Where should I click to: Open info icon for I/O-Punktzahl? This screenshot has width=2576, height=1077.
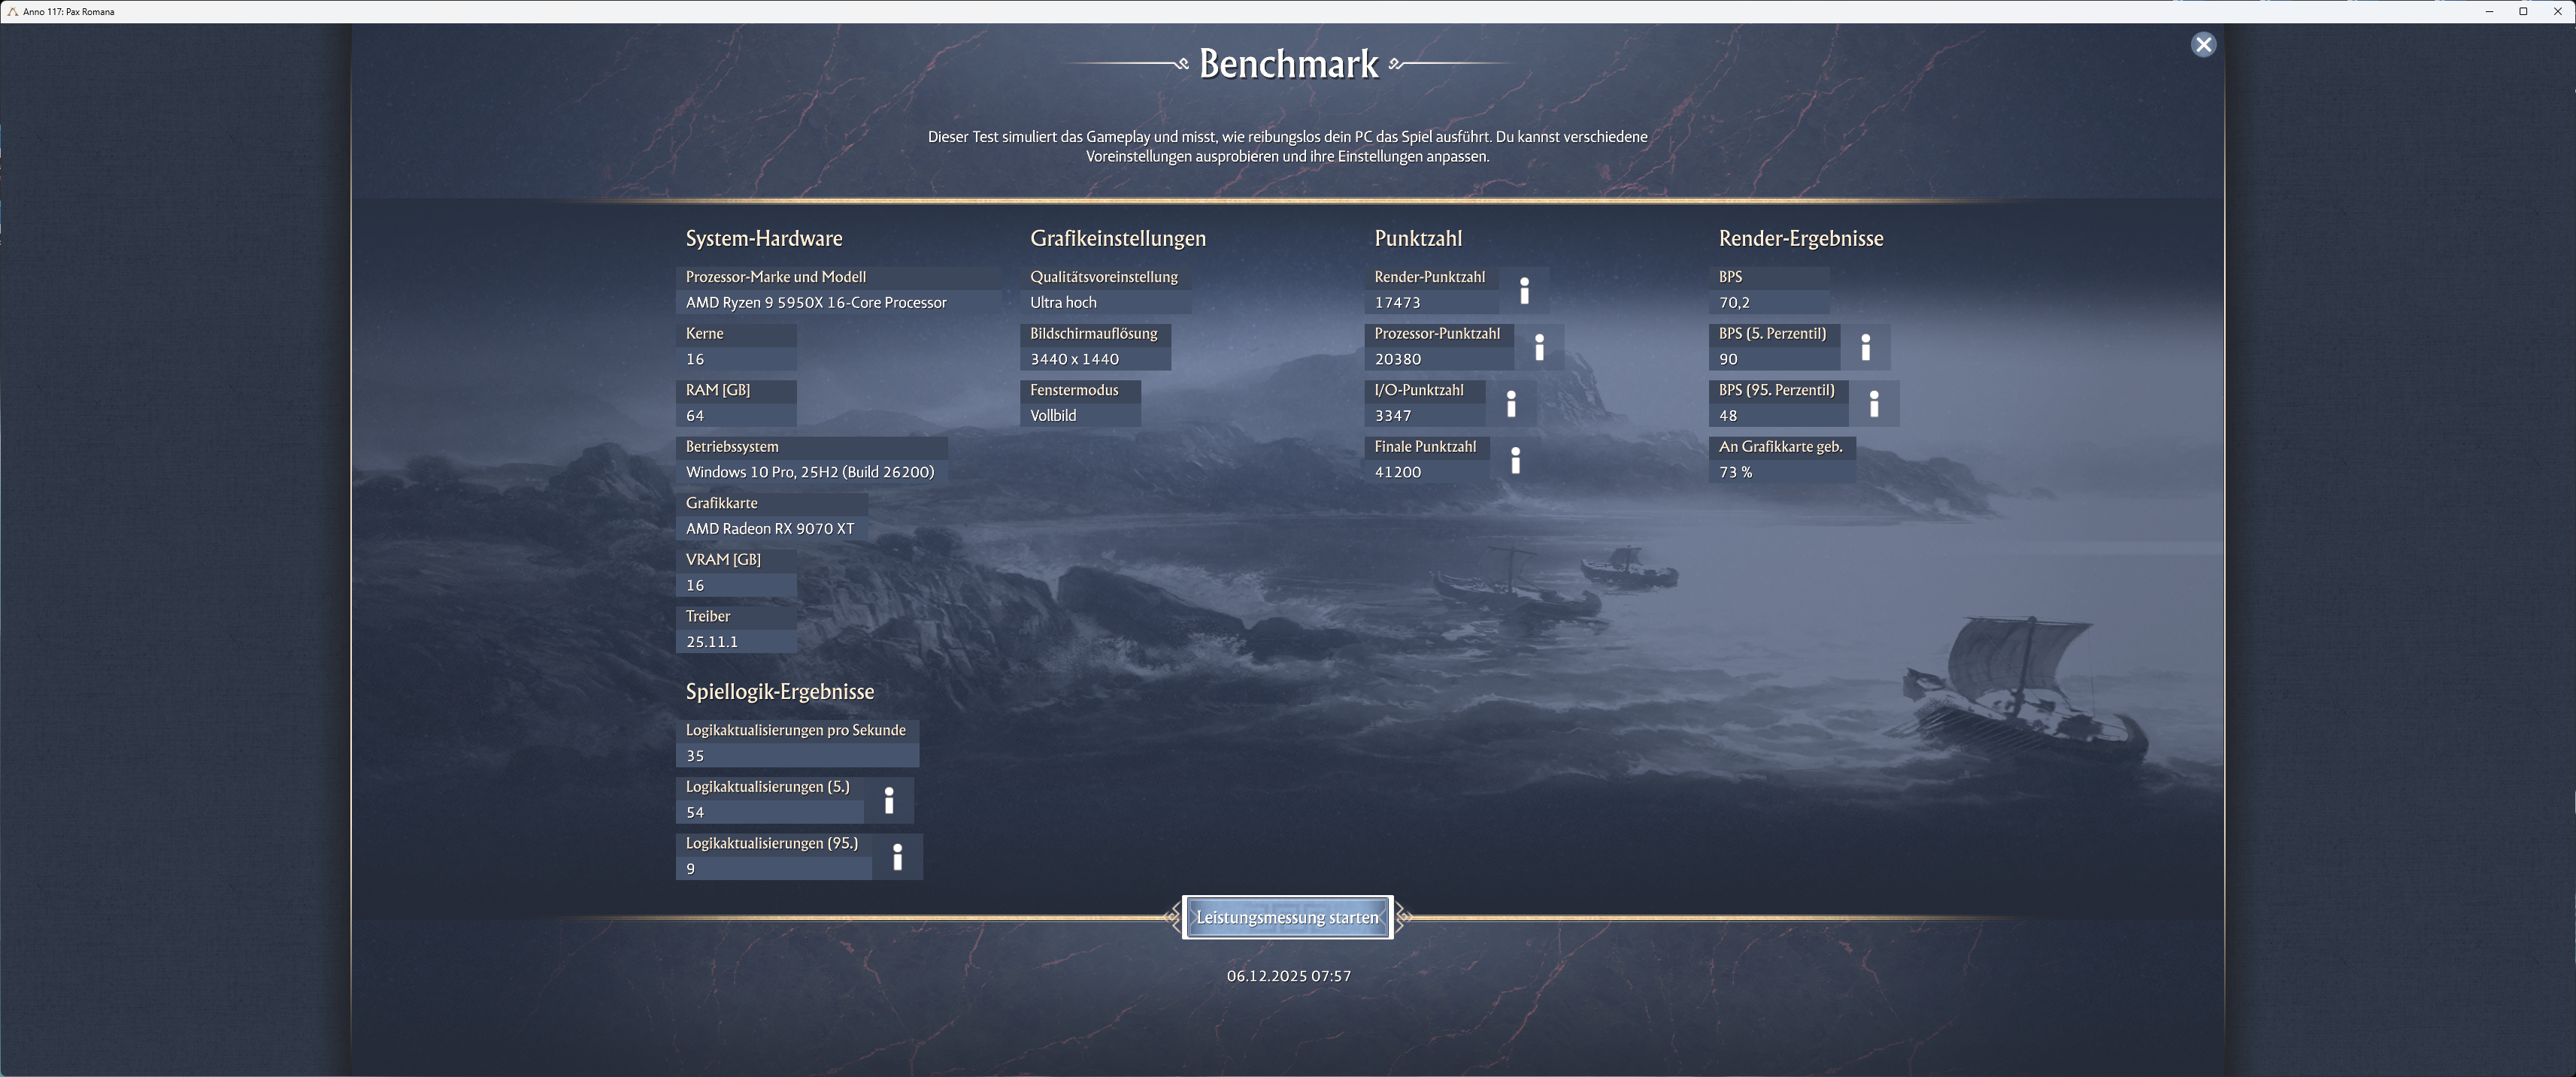1511,404
